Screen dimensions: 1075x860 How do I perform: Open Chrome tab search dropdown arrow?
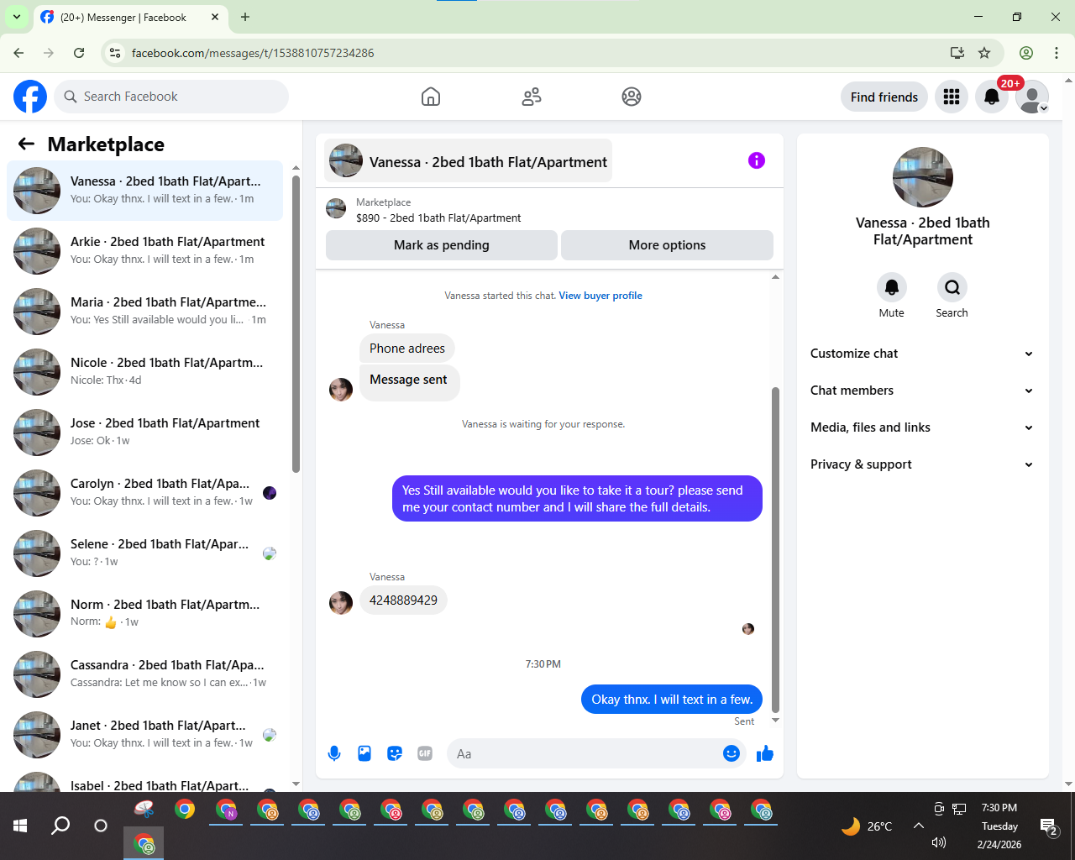click(x=17, y=17)
